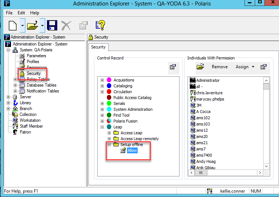Expand the Circulation node

tap(102, 92)
